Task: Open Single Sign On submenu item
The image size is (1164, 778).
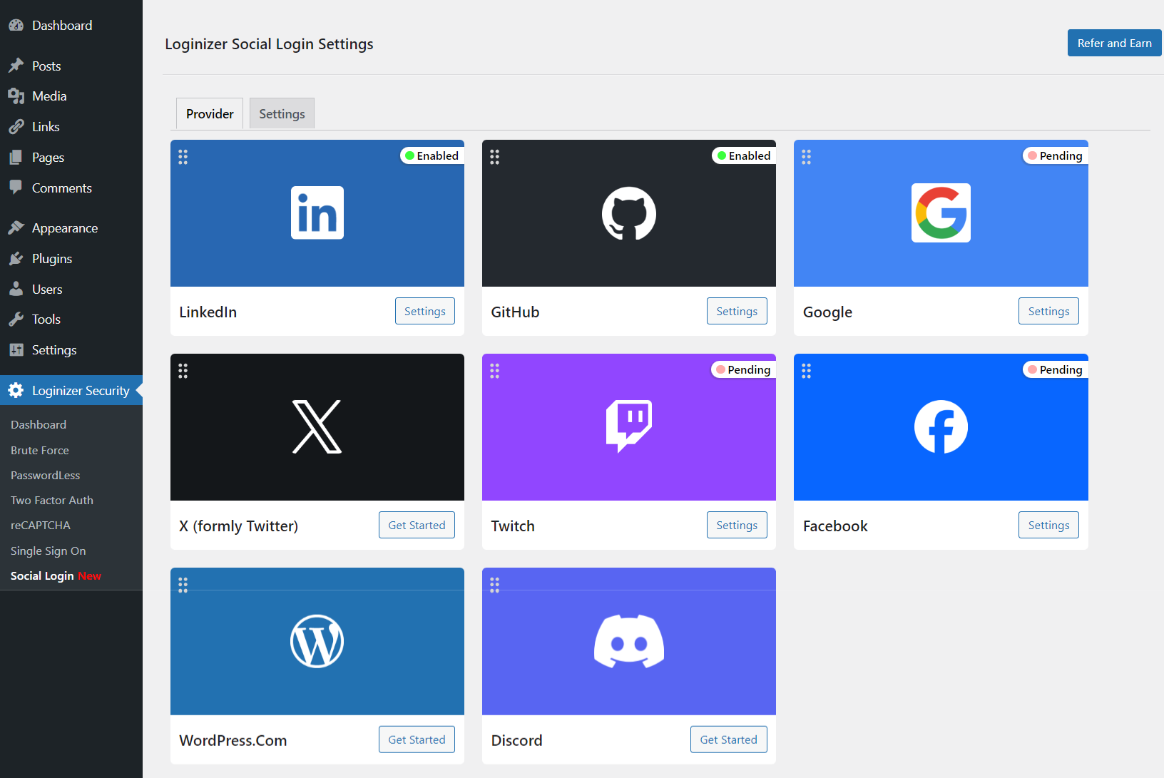Action: pyautogui.click(x=48, y=551)
